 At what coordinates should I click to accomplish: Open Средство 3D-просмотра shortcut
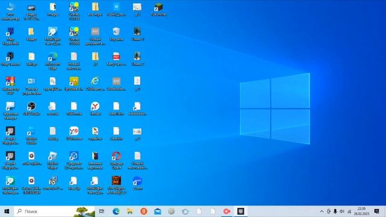click(x=74, y=160)
